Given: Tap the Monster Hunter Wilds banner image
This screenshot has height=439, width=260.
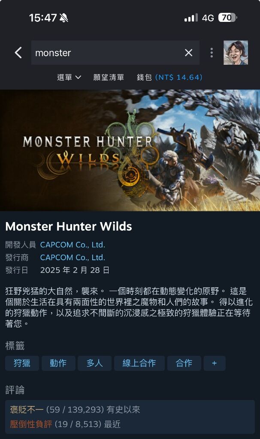Looking at the screenshot, I should (130, 150).
